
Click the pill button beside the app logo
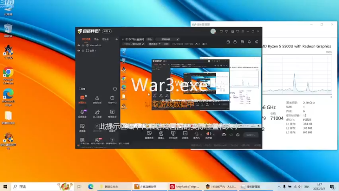click(x=107, y=31)
